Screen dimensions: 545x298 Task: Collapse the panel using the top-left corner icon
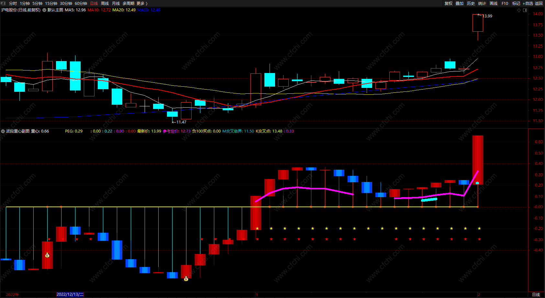click(3, 3)
